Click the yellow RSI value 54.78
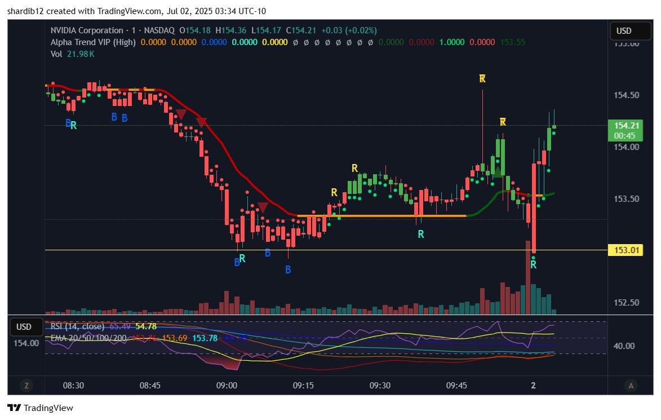The height and width of the screenshot is (420, 661). [x=146, y=326]
